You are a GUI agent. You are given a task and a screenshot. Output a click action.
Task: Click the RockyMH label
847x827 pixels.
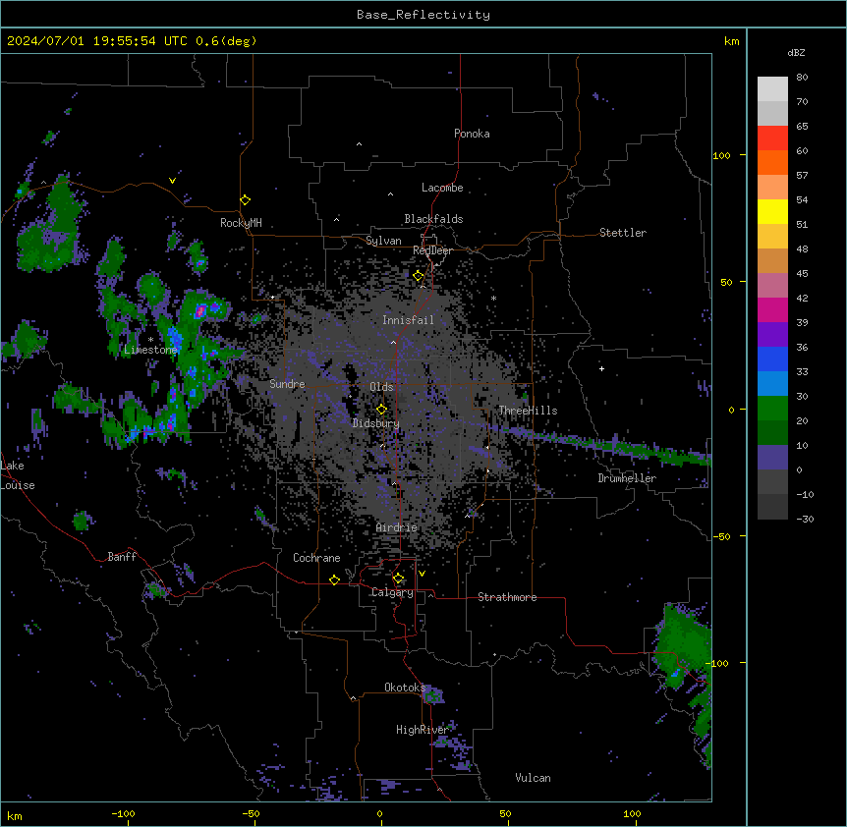coord(241,223)
